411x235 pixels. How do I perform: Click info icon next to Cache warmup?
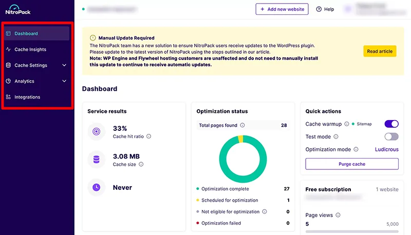[x=346, y=124]
